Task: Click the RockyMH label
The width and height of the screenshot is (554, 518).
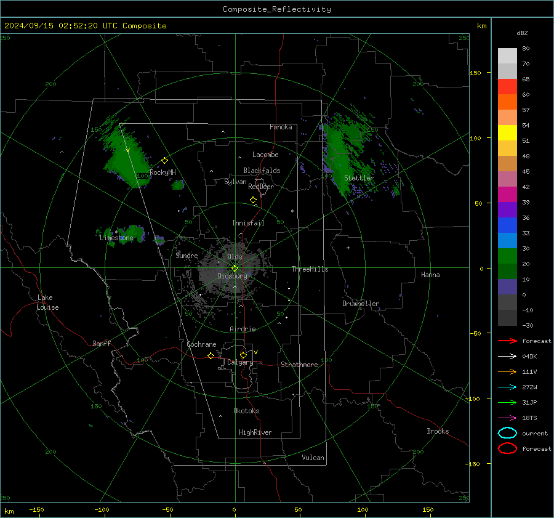Action: (163, 172)
